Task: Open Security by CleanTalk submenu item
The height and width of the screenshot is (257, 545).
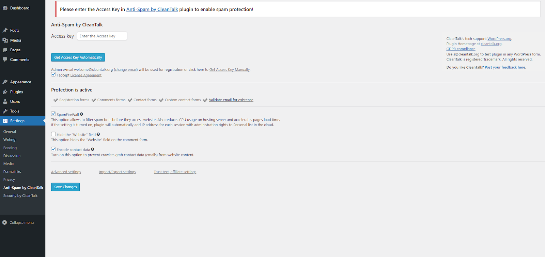Action: click(20, 196)
